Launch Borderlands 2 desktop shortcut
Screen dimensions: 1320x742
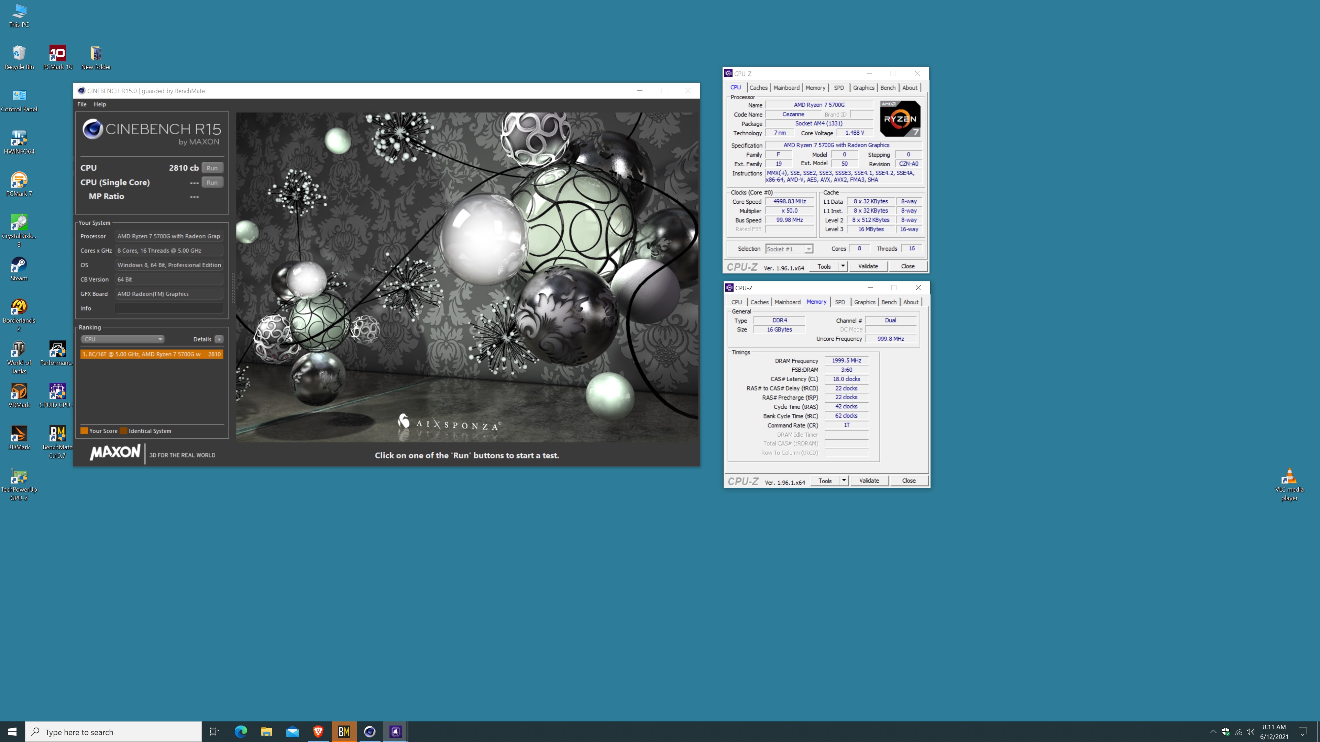(19, 315)
